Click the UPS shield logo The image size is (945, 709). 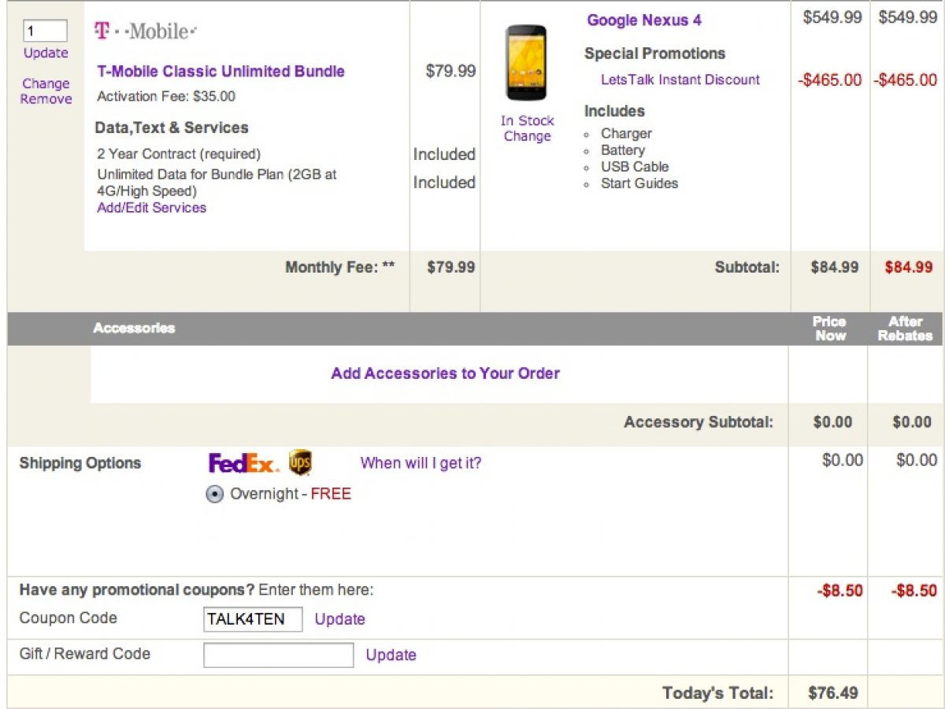coord(300,463)
